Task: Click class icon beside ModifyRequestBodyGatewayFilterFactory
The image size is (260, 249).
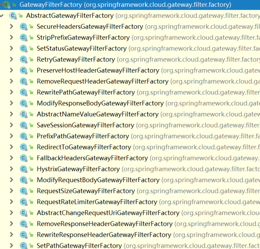Action: 23,180
